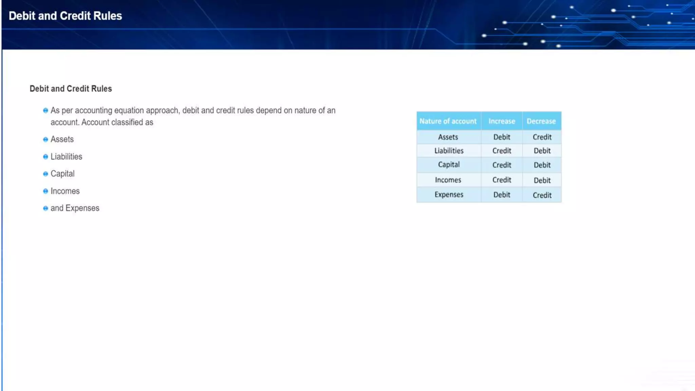Image resolution: width=695 pixels, height=391 pixels.
Task: Click the slide title 'Debit and Credit Rules'
Action: click(x=65, y=16)
